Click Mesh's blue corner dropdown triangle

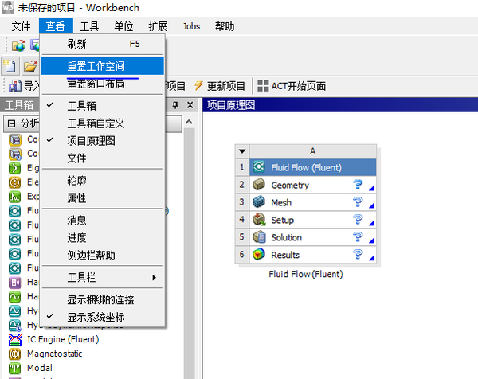pyautogui.click(x=371, y=206)
